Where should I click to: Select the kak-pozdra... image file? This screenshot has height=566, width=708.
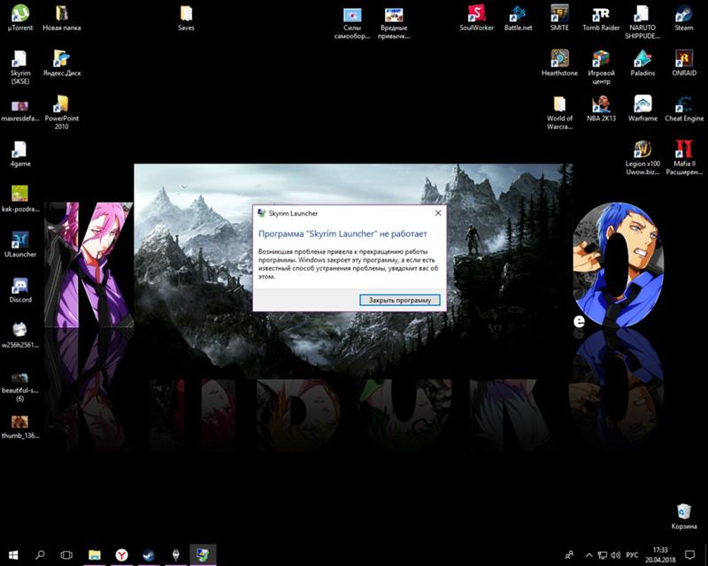[20, 199]
